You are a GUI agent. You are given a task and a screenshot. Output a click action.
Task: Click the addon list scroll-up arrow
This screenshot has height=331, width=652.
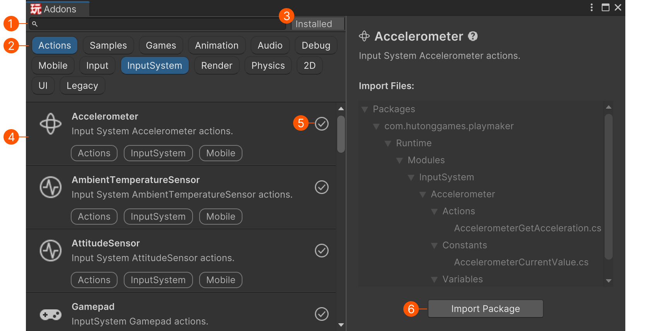click(x=341, y=109)
